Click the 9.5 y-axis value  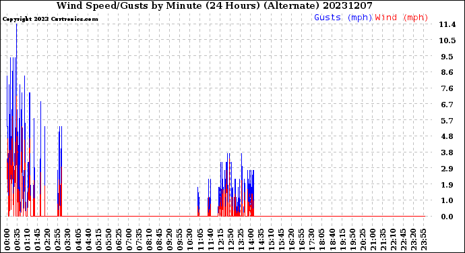447,57
